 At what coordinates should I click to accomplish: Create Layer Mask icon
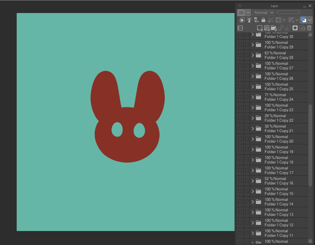(x=295, y=28)
